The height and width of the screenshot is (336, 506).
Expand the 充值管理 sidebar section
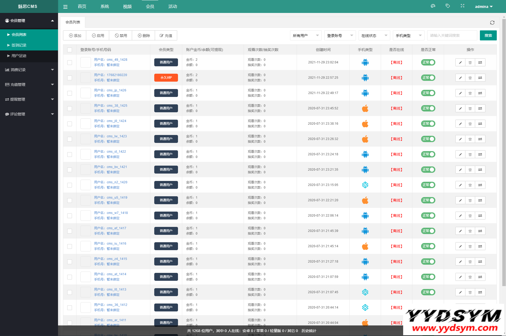(29, 85)
